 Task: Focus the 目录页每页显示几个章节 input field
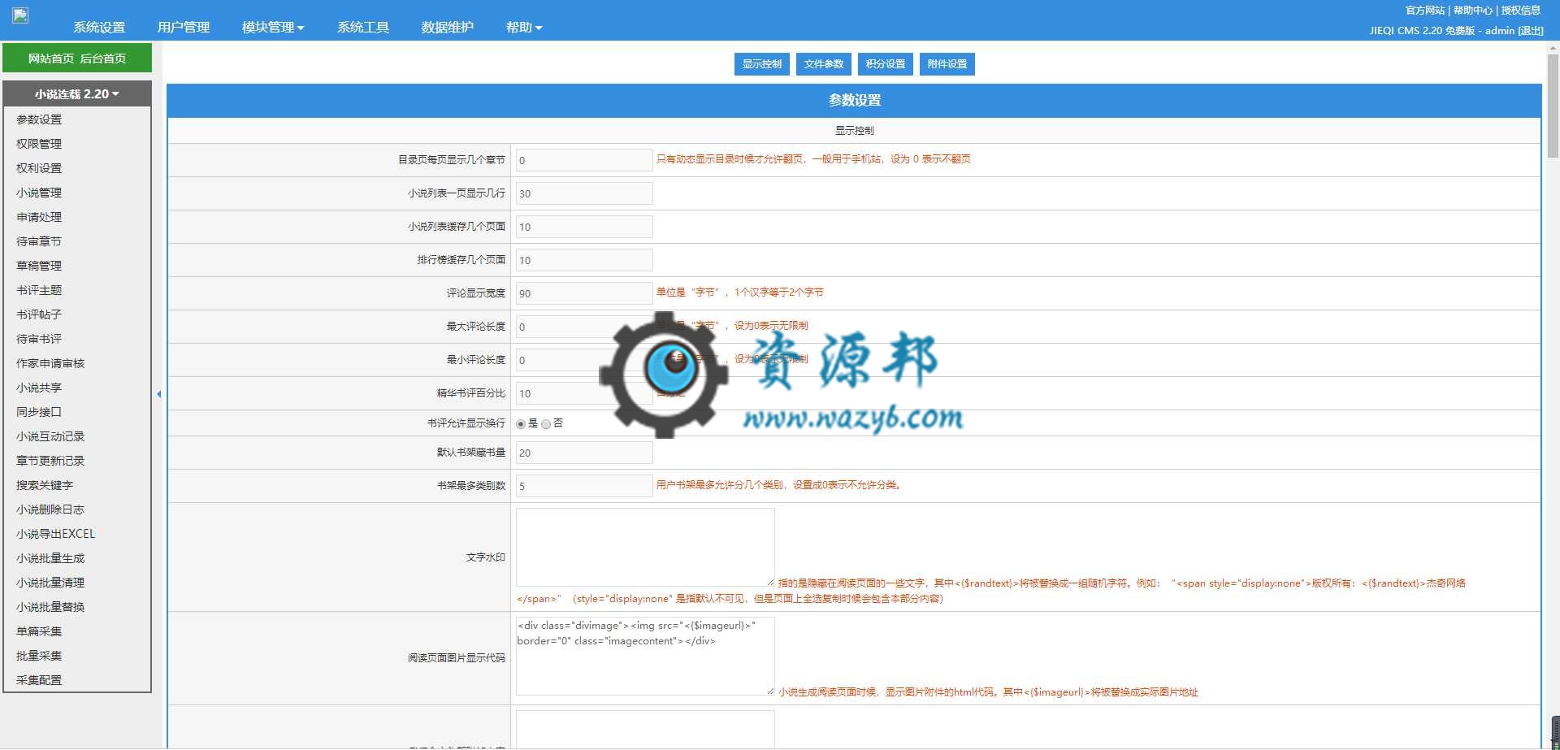(584, 160)
